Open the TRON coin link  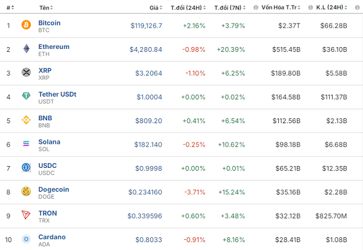coord(48,213)
